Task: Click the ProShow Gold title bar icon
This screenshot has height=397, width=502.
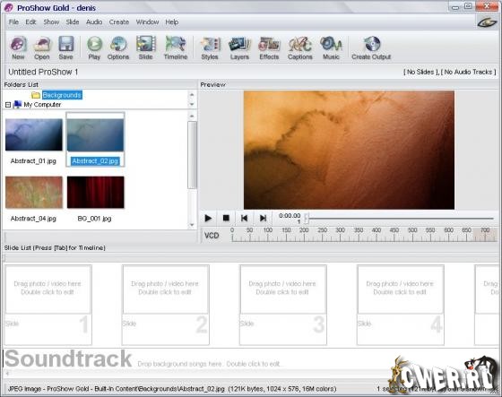Action: [x=9, y=7]
